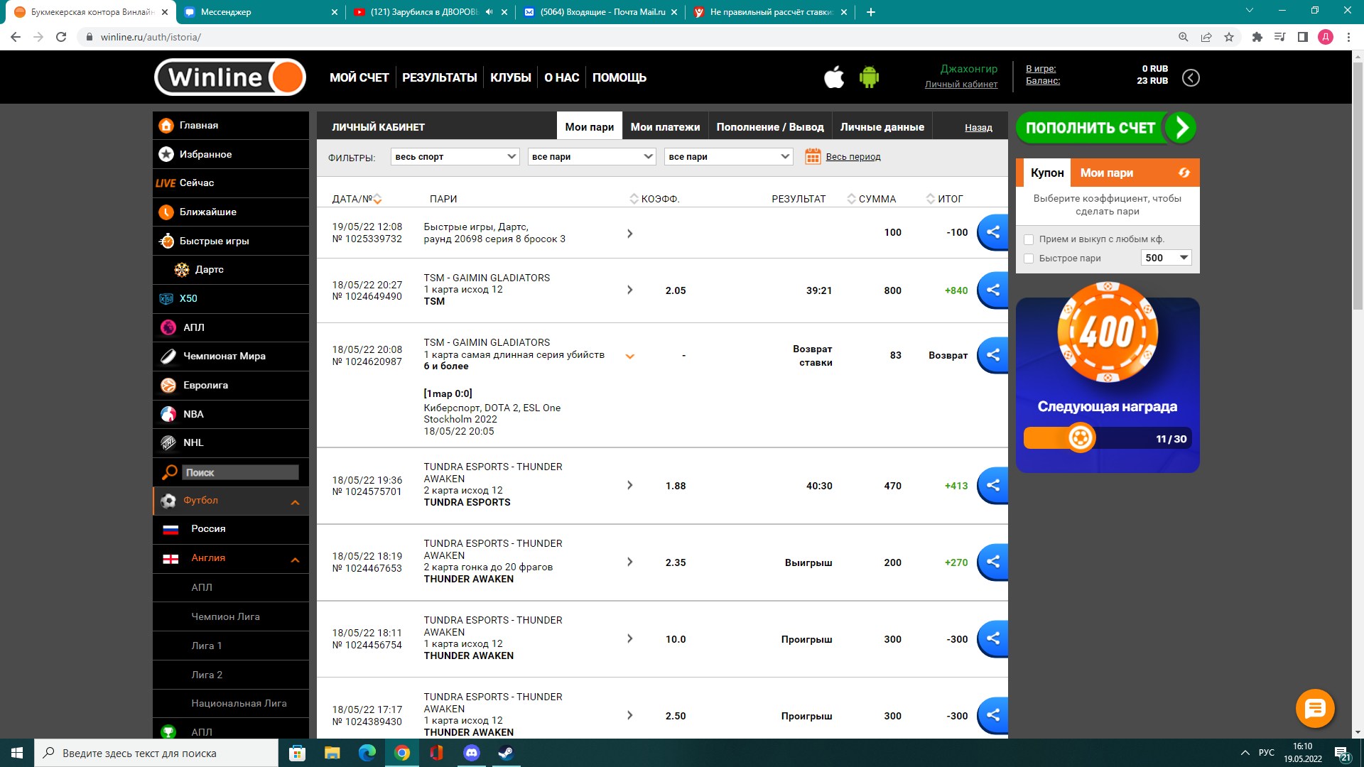Click the Apple iOS app icon

tap(834, 77)
